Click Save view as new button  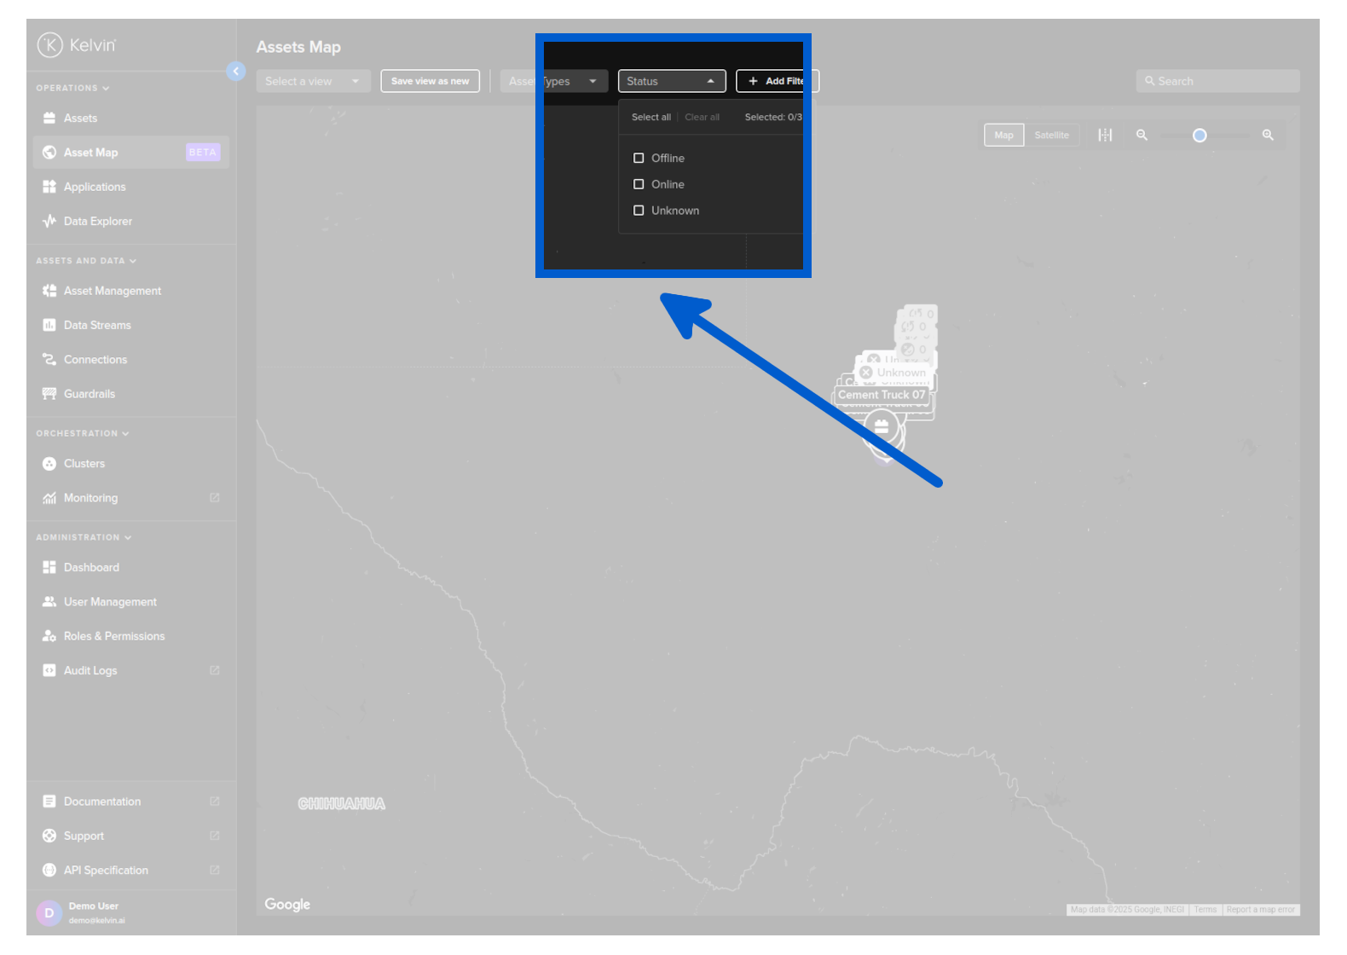(430, 81)
